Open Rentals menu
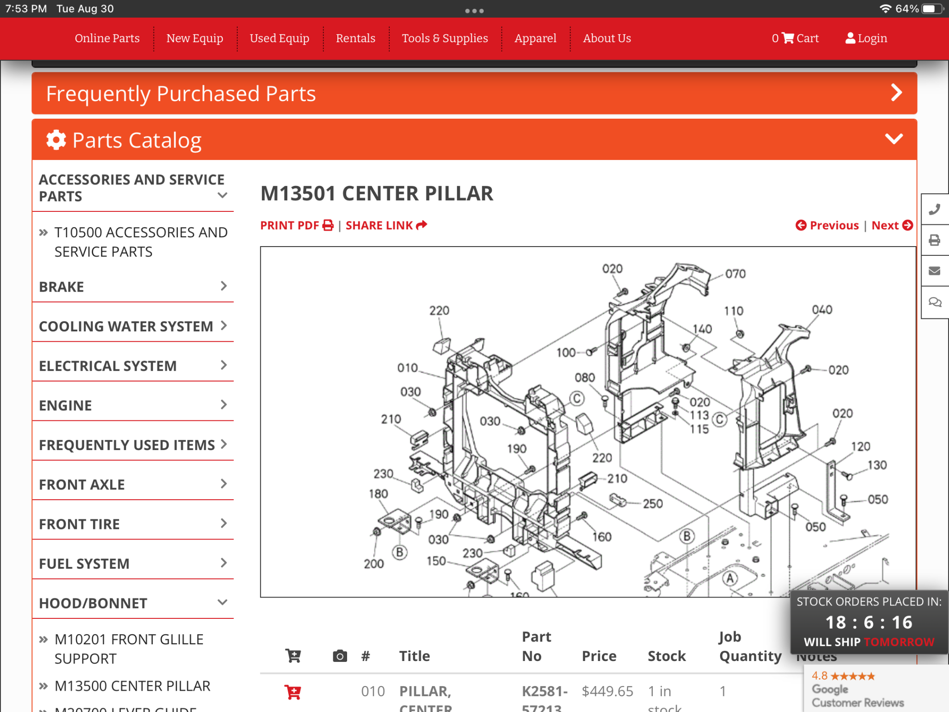Viewport: 949px width, 712px height. (355, 38)
